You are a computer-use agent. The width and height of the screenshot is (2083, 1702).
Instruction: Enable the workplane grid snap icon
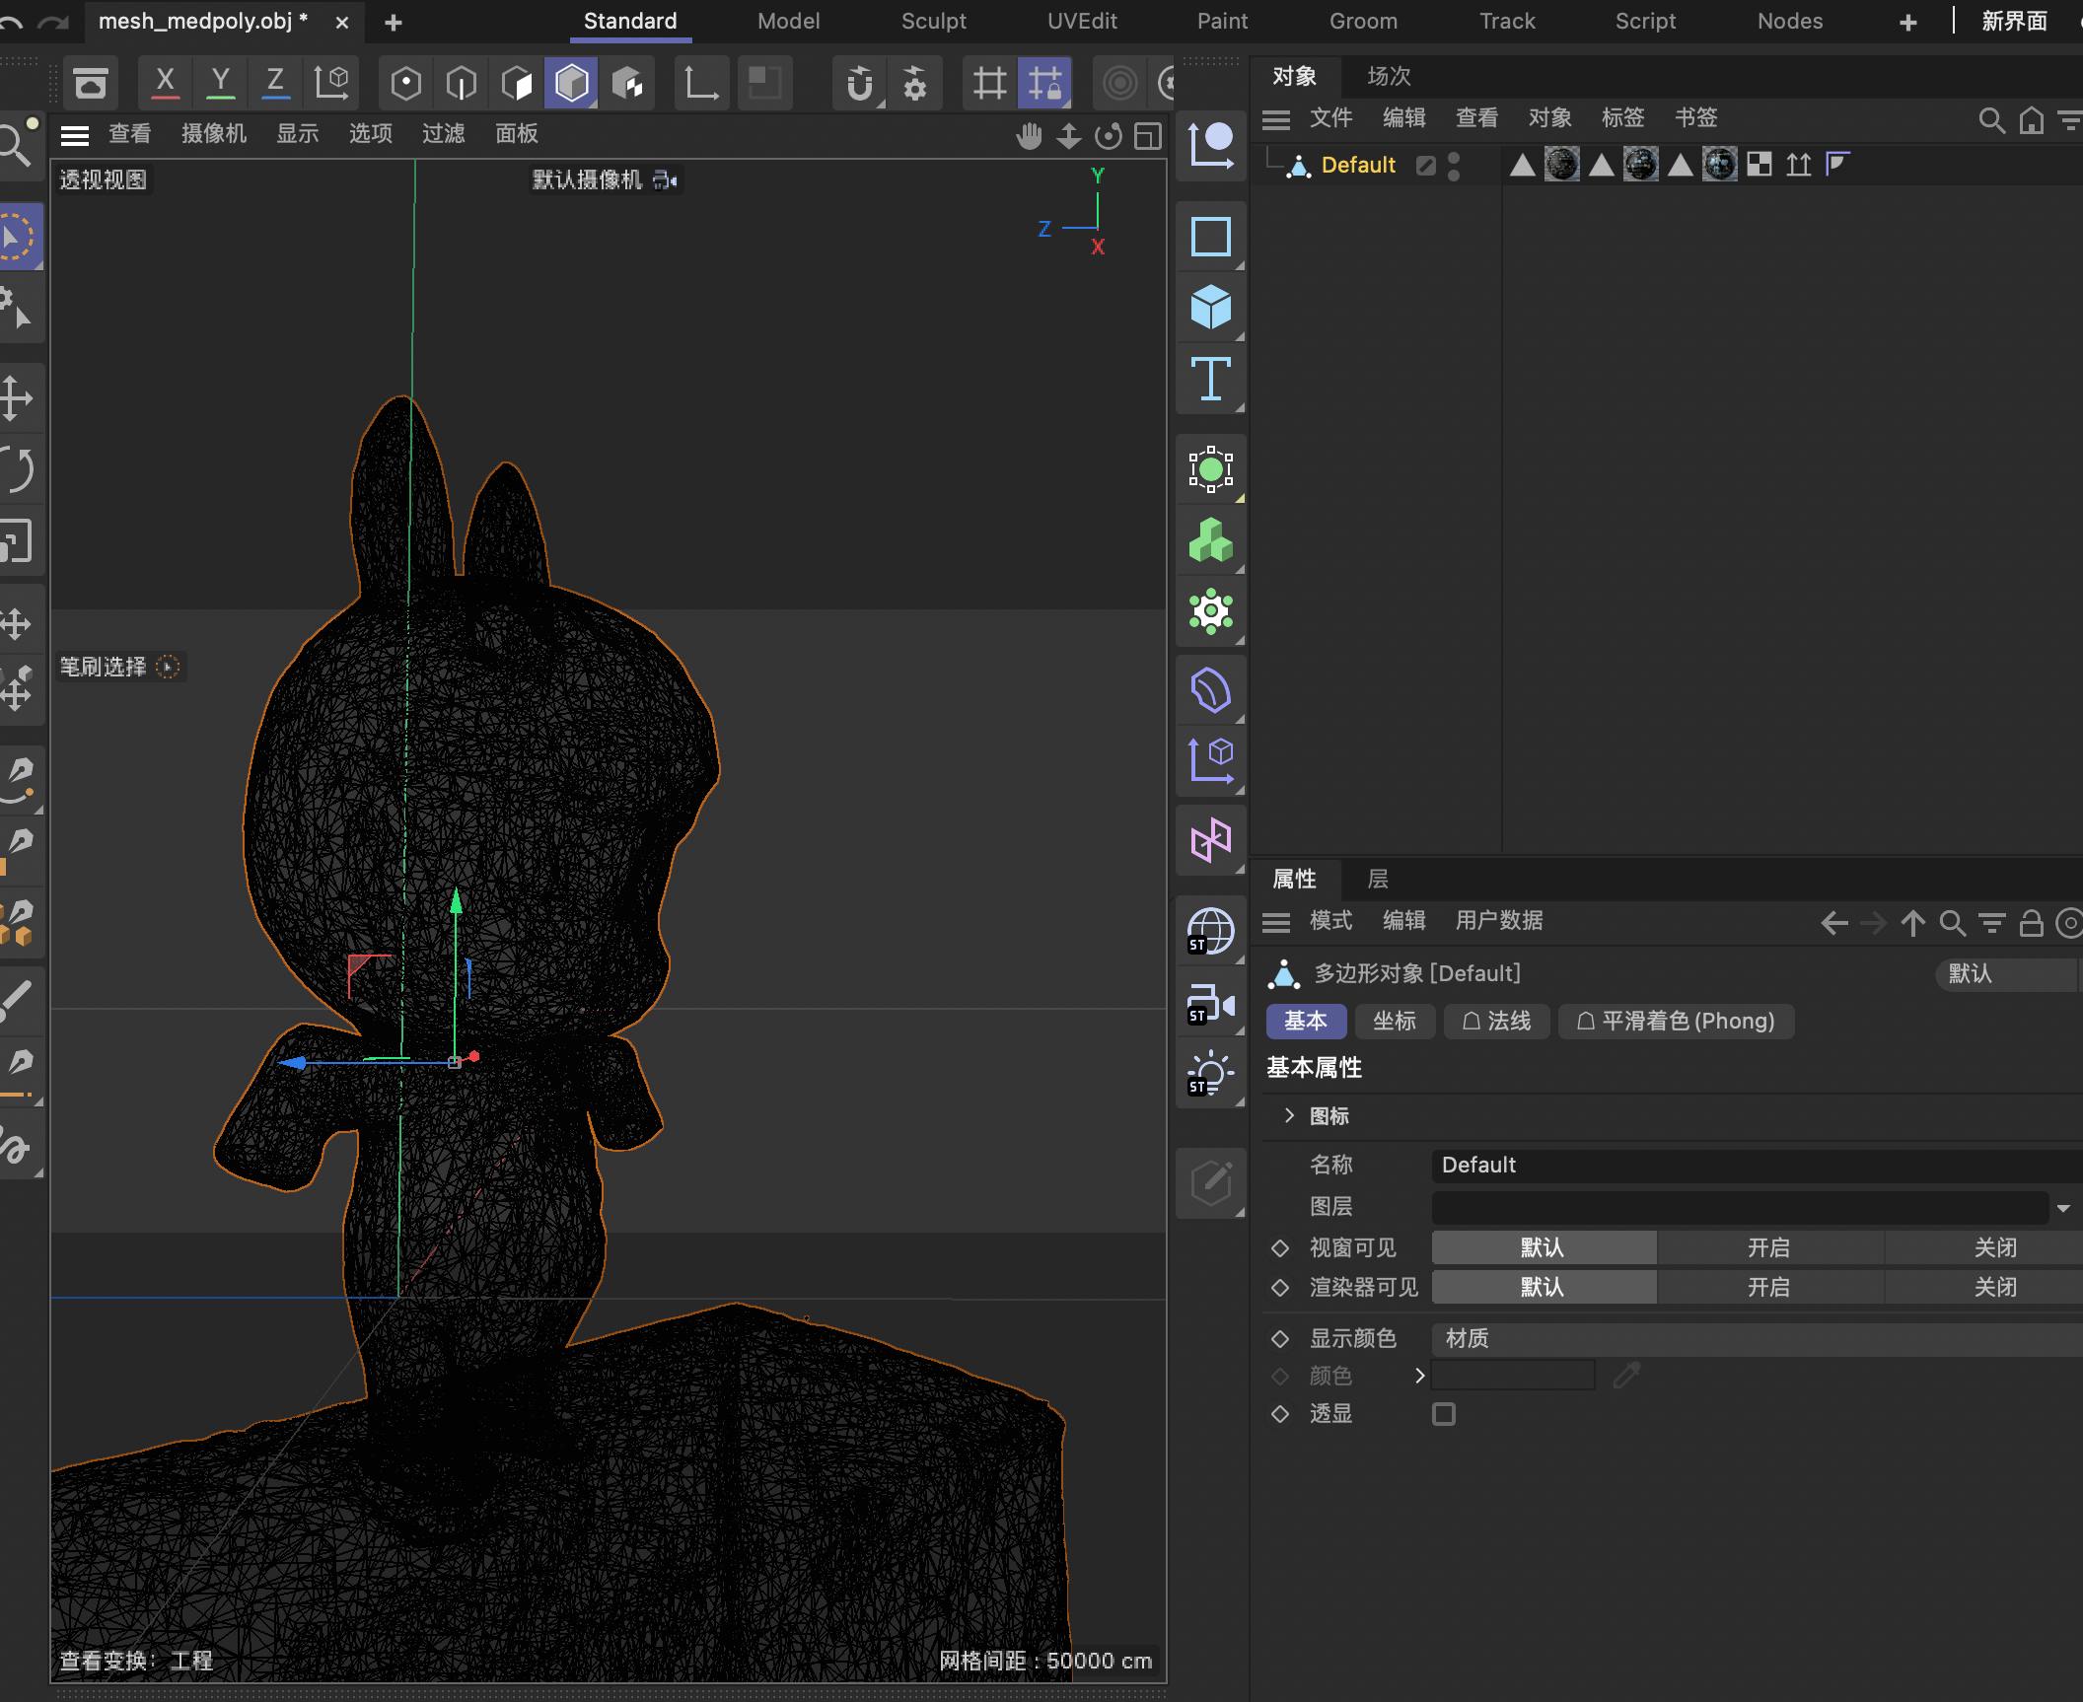pyautogui.click(x=989, y=83)
